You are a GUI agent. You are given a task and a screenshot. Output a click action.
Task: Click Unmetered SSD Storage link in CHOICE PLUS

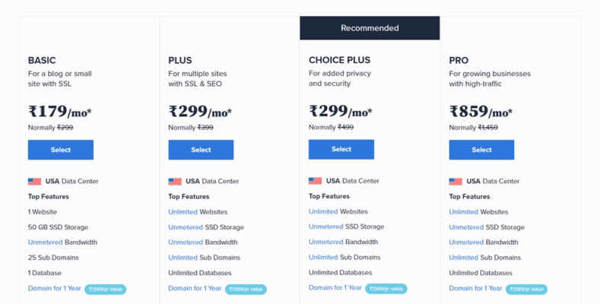[325, 226]
